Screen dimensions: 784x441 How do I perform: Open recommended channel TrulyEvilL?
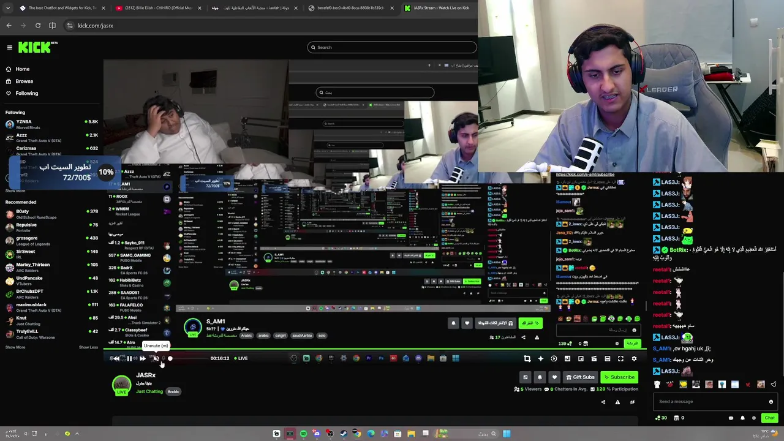[51, 334]
